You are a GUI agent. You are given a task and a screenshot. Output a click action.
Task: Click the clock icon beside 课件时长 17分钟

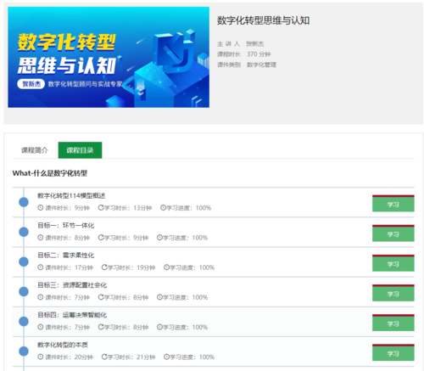pyautogui.click(x=41, y=267)
